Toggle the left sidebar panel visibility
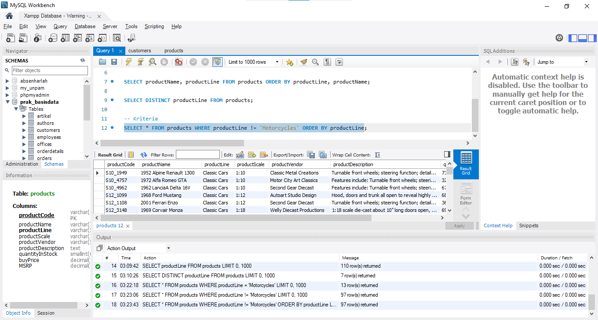This screenshot has height=320, width=598. click(573, 38)
